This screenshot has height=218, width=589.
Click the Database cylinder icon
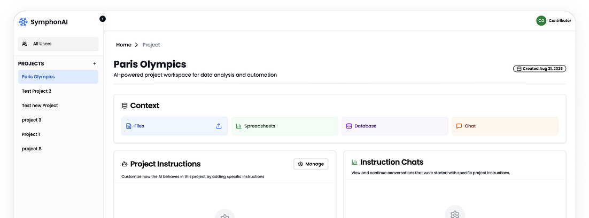pyautogui.click(x=349, y=126)
